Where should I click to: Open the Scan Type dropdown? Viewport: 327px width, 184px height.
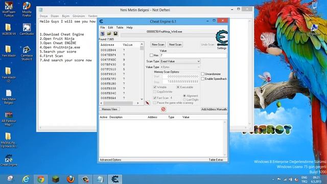(180, 61)
